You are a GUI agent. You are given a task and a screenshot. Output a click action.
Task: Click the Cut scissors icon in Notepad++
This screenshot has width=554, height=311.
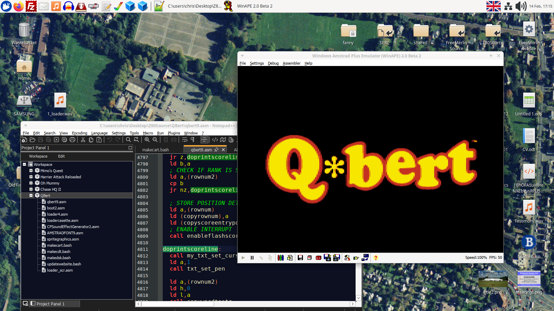(x=83, y=140)
